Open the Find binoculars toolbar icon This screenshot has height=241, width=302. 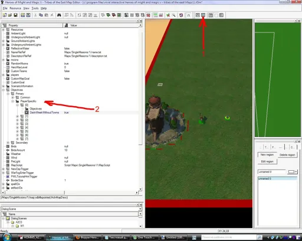(x=59, y=15)
